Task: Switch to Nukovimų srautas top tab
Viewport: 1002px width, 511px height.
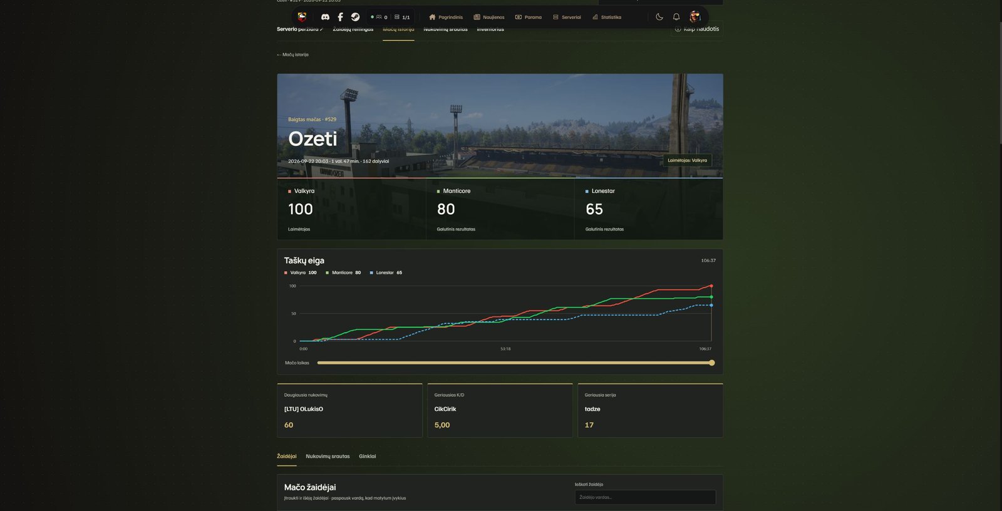Action: [x=445, y=29]
